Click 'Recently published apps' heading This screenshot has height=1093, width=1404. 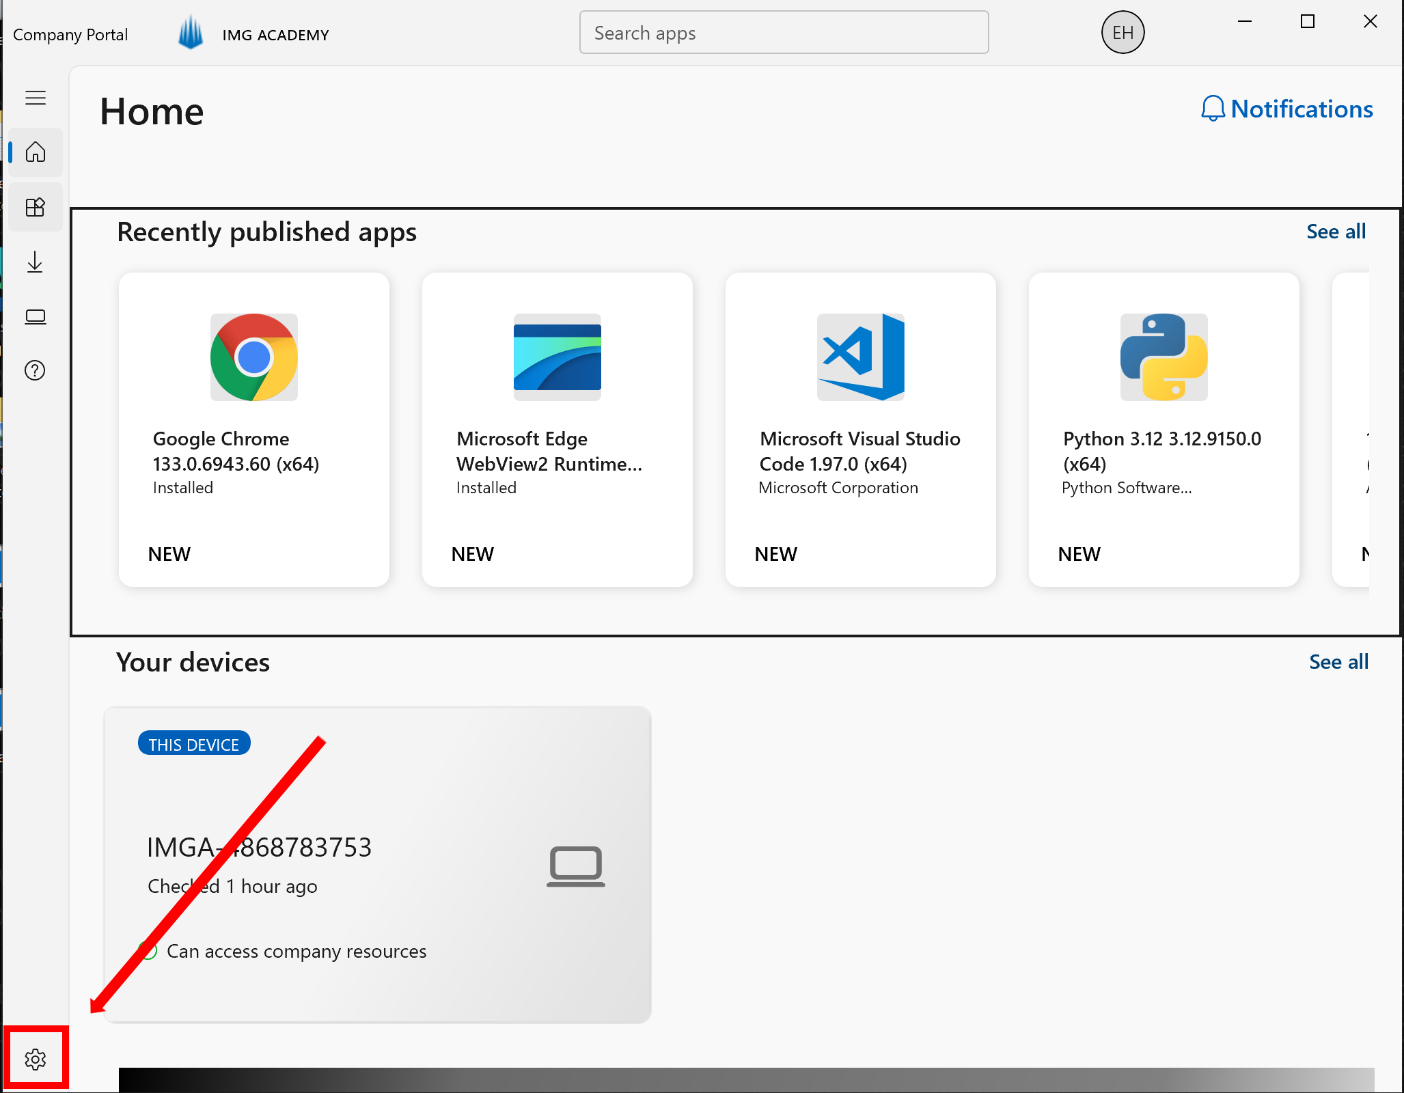tap(266, 232)
